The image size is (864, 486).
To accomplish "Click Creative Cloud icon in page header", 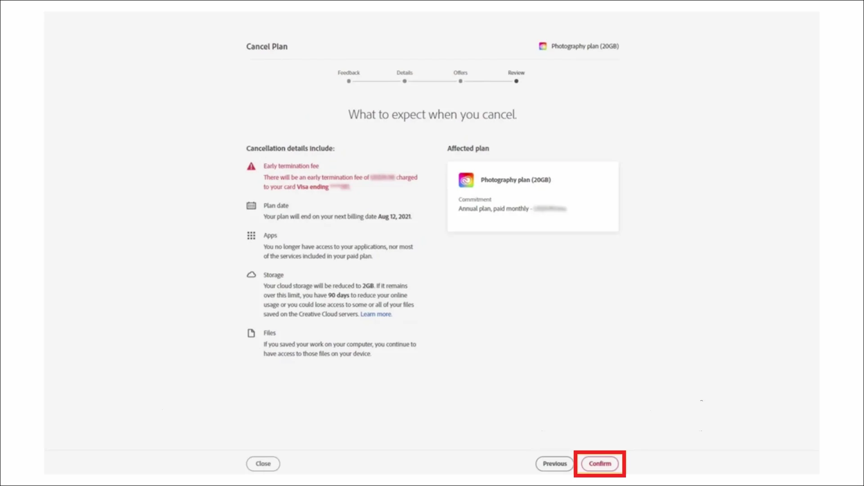I will (543, 46).
